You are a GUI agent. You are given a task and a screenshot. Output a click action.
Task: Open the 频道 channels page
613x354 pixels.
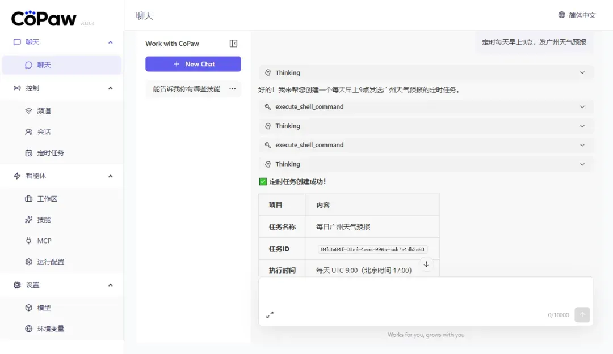44,111
